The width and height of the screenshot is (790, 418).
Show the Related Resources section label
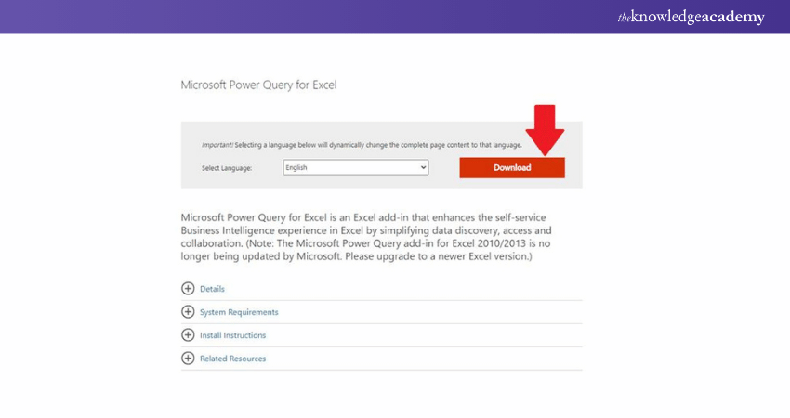click(x=232, y=359)
